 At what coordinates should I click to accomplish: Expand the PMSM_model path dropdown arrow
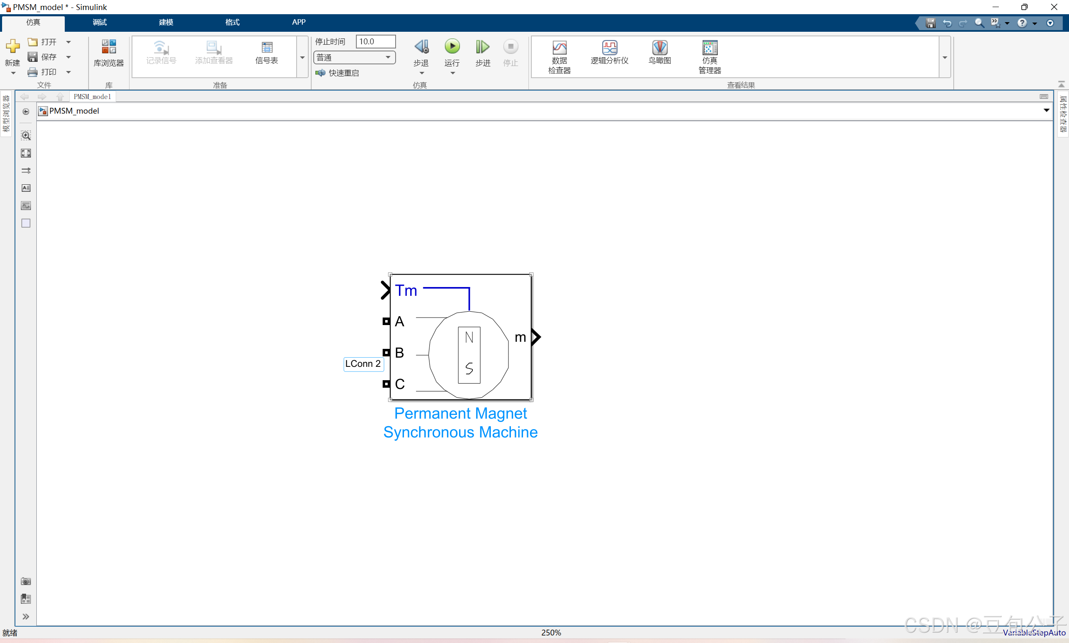[1046, 110]
